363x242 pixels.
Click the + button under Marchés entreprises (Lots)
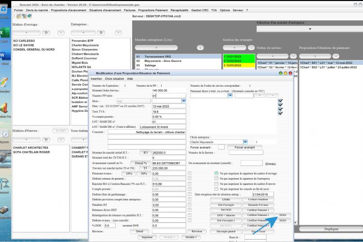(x=156, y=48)
